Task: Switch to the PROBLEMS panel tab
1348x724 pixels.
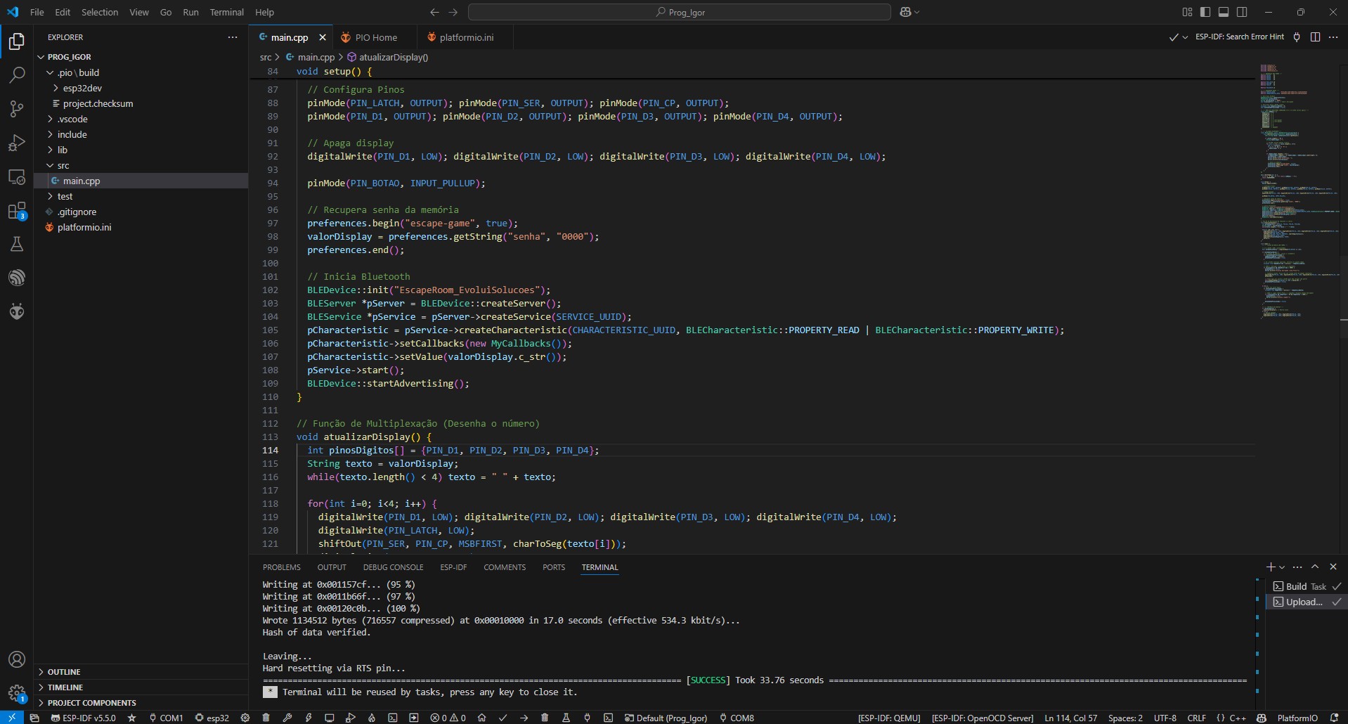Action: point(281,567)
